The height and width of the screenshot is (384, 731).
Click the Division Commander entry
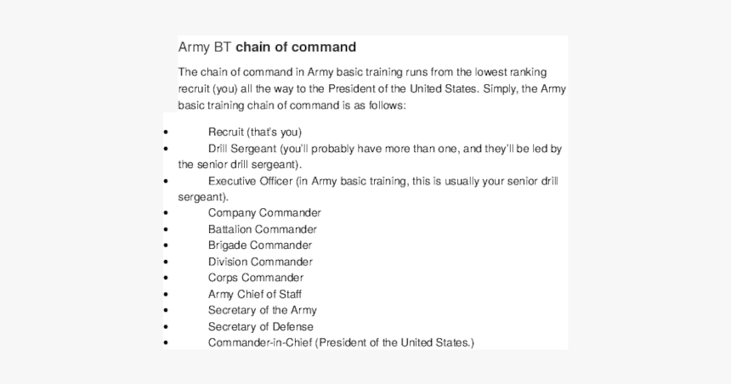(261, 262)
